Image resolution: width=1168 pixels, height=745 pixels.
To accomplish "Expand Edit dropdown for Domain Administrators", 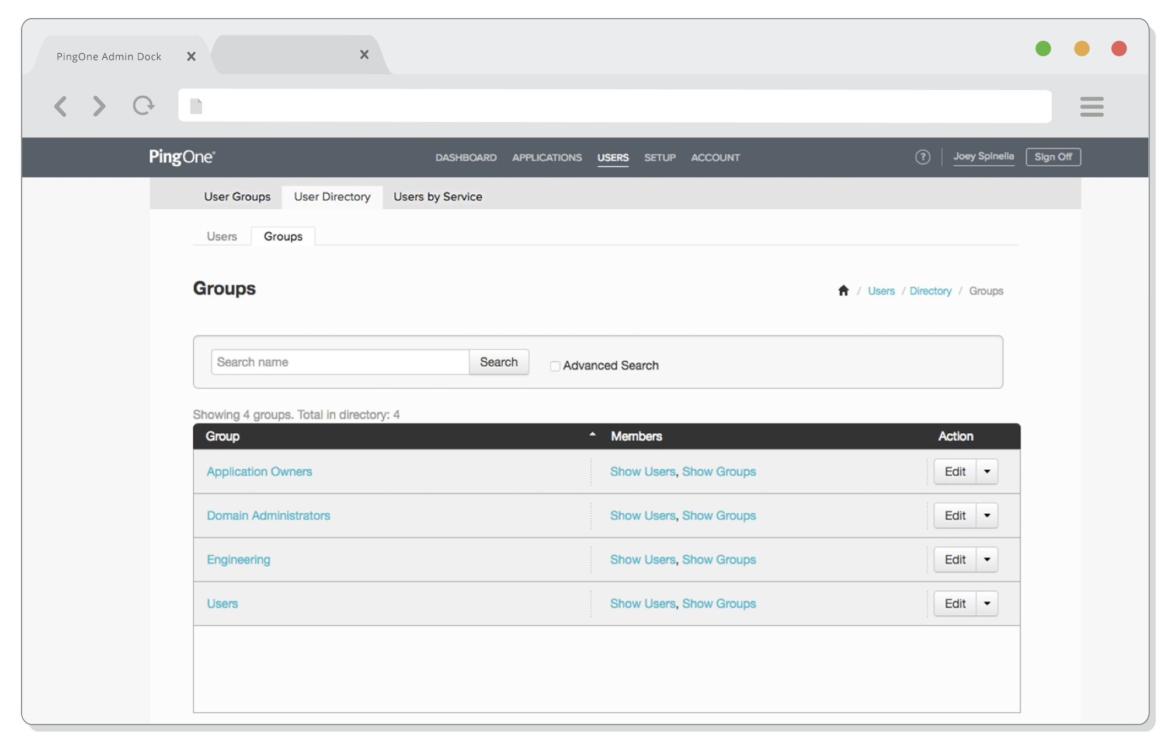I will coord(987,516).
